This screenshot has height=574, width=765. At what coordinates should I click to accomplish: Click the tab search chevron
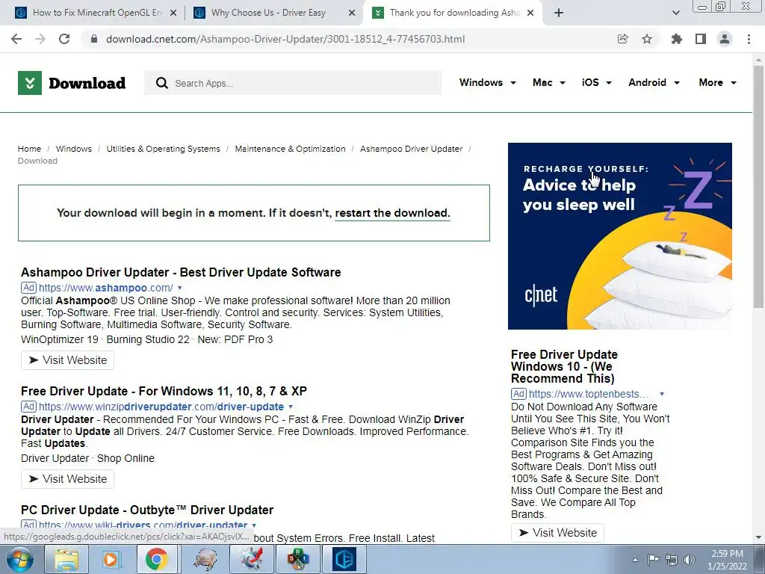pyautogui.click(x=675, y=13)
